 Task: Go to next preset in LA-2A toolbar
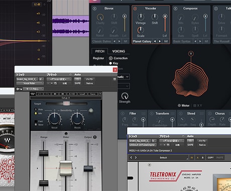136,158
